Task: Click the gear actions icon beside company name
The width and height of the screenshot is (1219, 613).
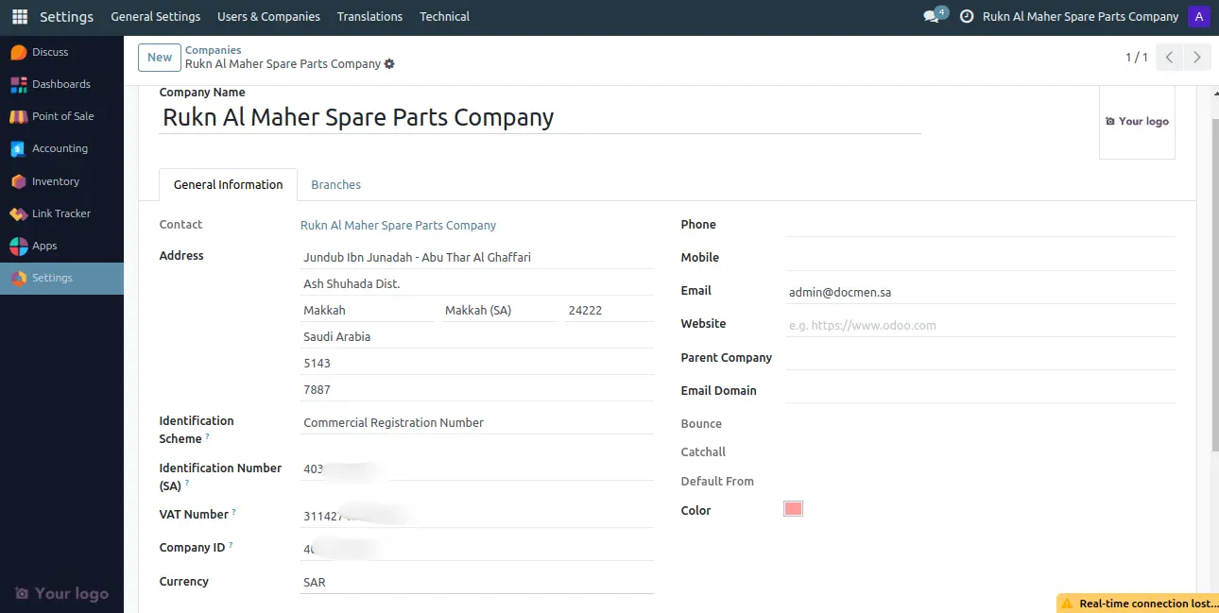Action: [389, 64]
